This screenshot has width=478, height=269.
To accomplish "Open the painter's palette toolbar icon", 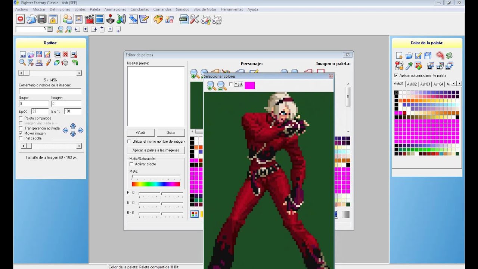I will click(x=158, y=19).
